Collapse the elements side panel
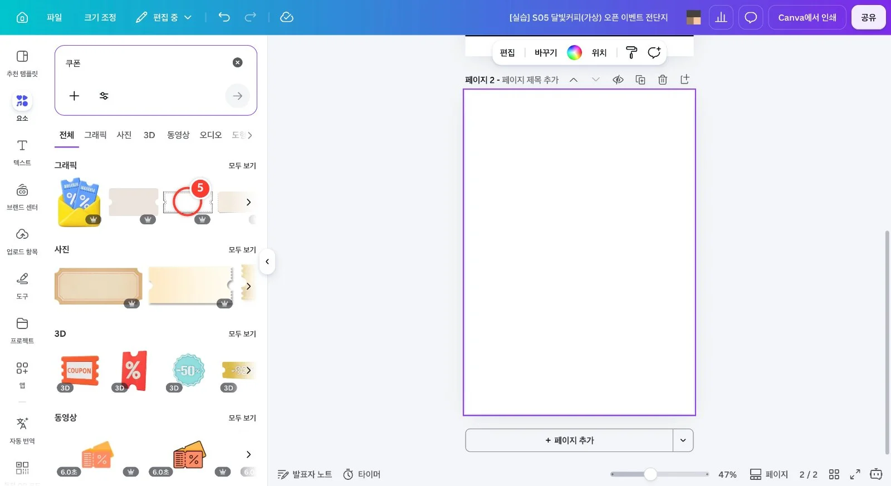The image size is (891, 486). pos(267,262)
